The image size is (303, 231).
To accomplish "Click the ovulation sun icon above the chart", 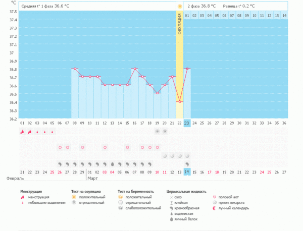I will pyautogui.click(x=179, y=6).
